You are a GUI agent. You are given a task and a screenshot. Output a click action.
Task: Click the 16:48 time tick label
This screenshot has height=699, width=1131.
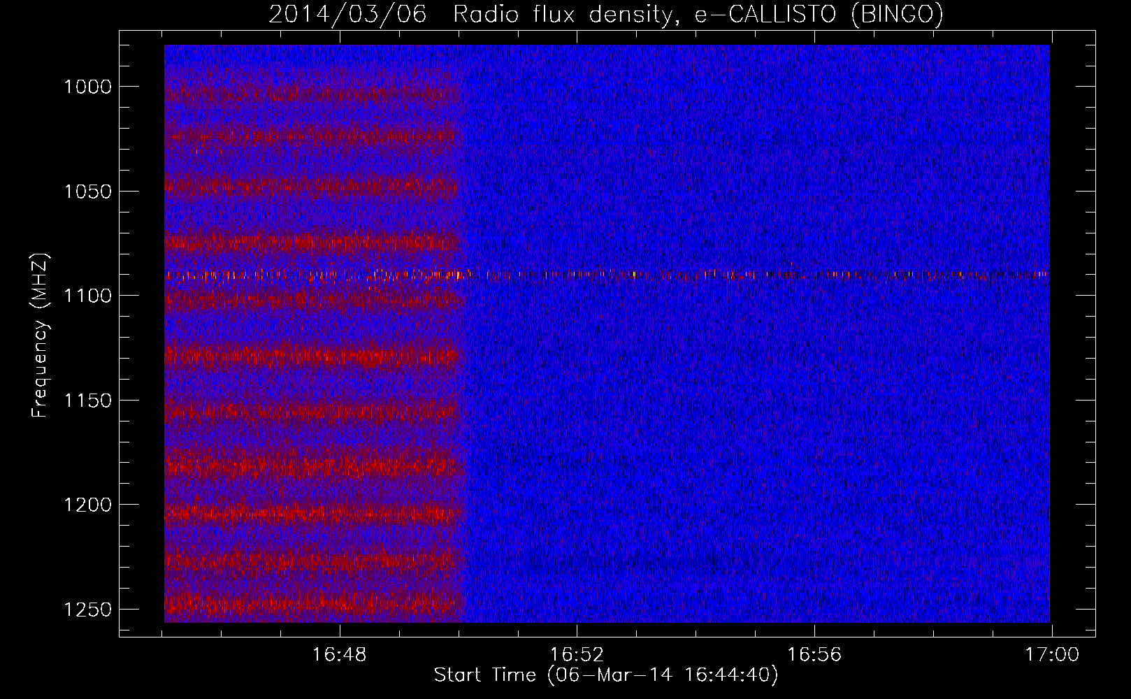pyautogui.click(x=339, y=655)
